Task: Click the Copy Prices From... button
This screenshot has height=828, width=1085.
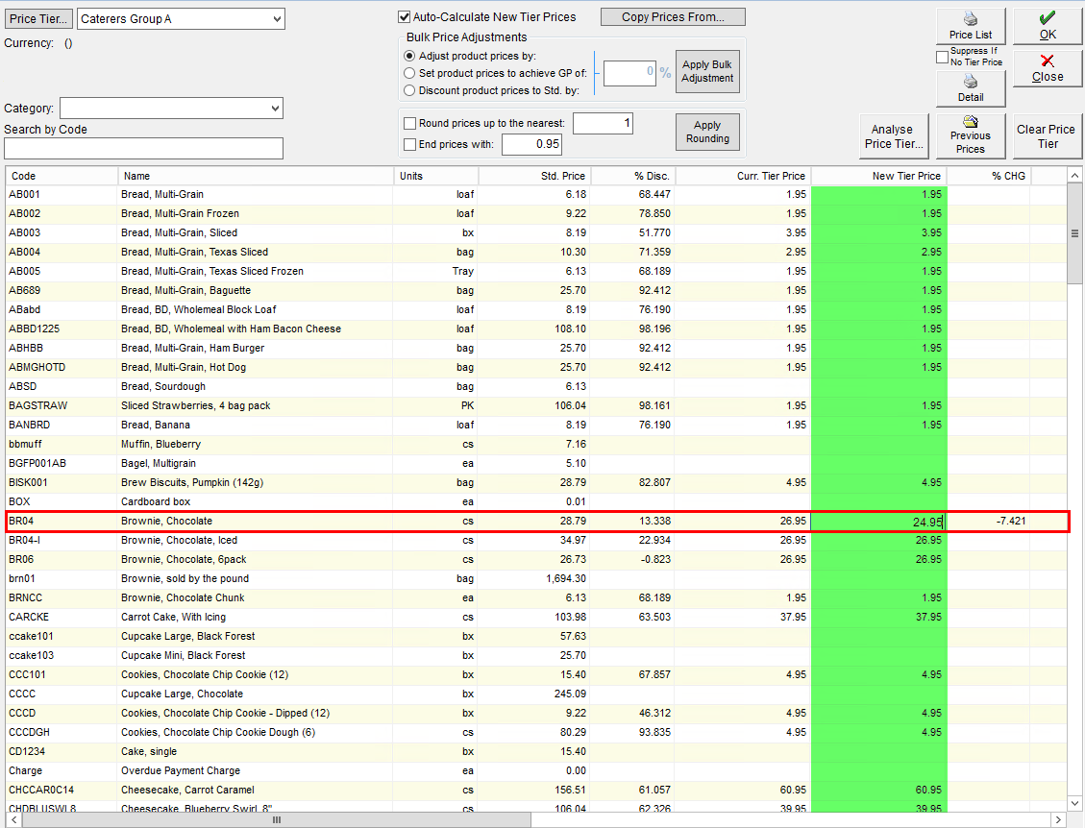Action: click(673, 16)
